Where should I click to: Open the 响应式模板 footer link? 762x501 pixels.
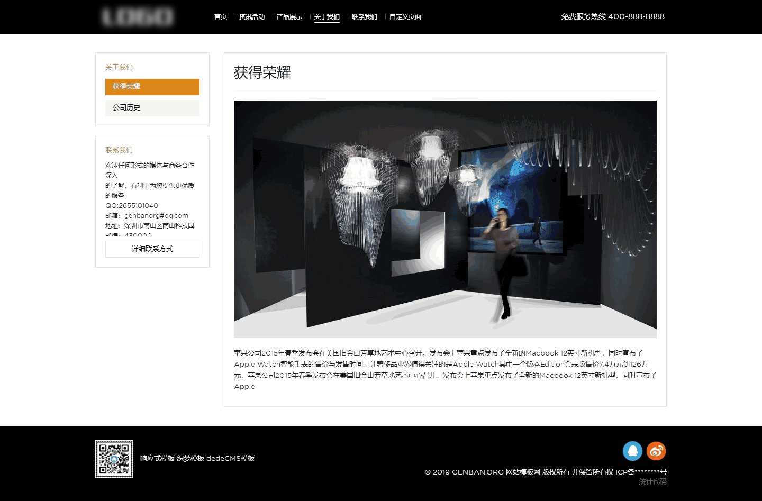click(157, 459)
